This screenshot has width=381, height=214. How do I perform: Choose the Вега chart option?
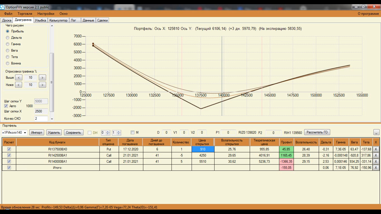coord(8,50)
